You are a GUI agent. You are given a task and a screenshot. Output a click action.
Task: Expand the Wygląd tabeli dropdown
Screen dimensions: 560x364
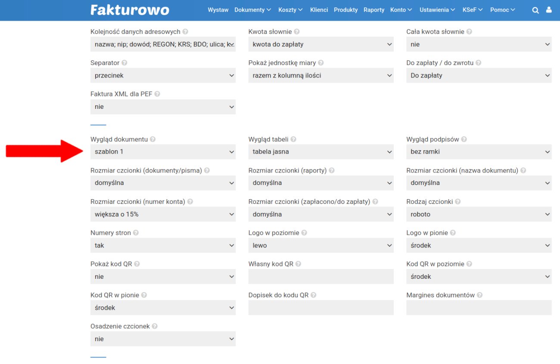coord(321,152)
